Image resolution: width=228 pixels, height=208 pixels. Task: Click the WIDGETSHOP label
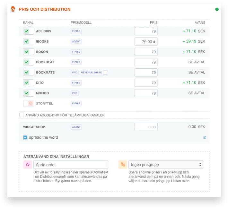[x=34, y=127]
